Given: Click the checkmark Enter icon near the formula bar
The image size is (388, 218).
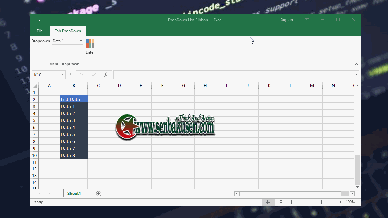Looking at the screenshot, I should pyautogui.click(x=94, y=74).
